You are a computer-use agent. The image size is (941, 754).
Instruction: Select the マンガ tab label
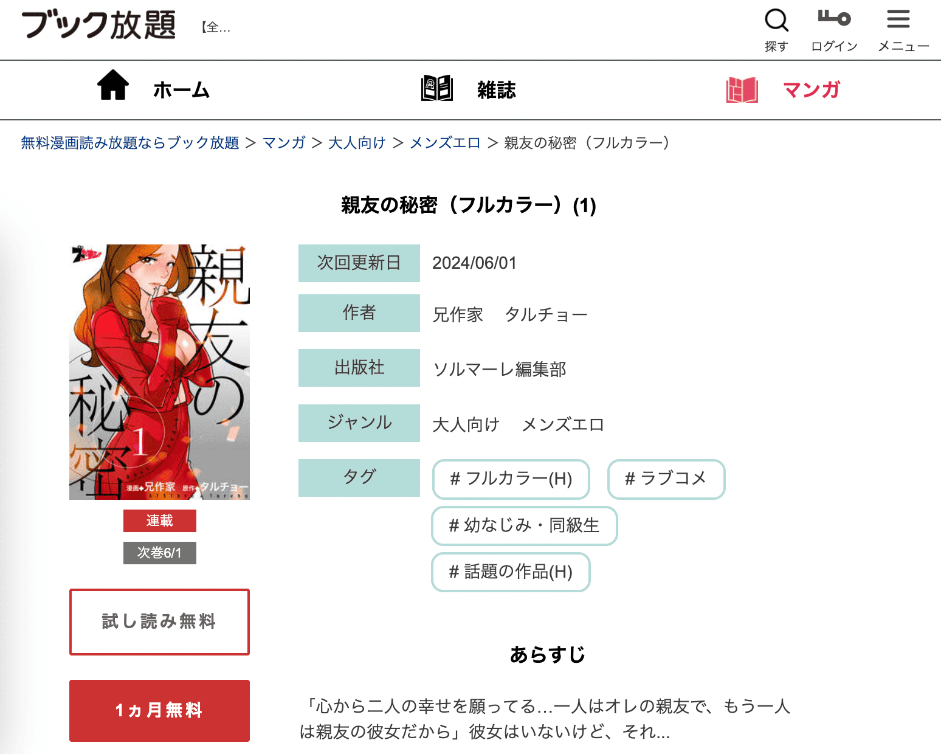pyautogui.click(x=811, y=90)
